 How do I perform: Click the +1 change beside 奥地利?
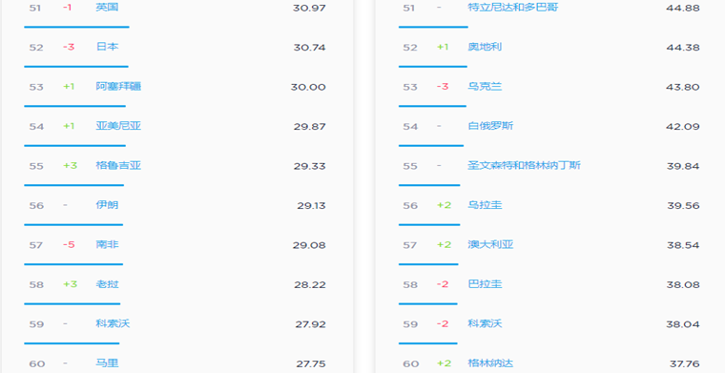pyautogui.click(x=443, y=47)
